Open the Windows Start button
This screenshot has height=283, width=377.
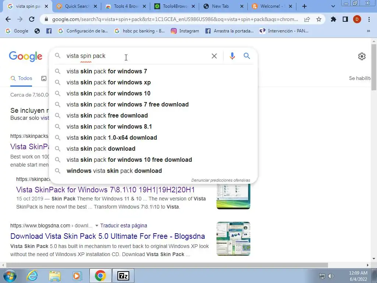pyautogui.click(x=10, y=276)
